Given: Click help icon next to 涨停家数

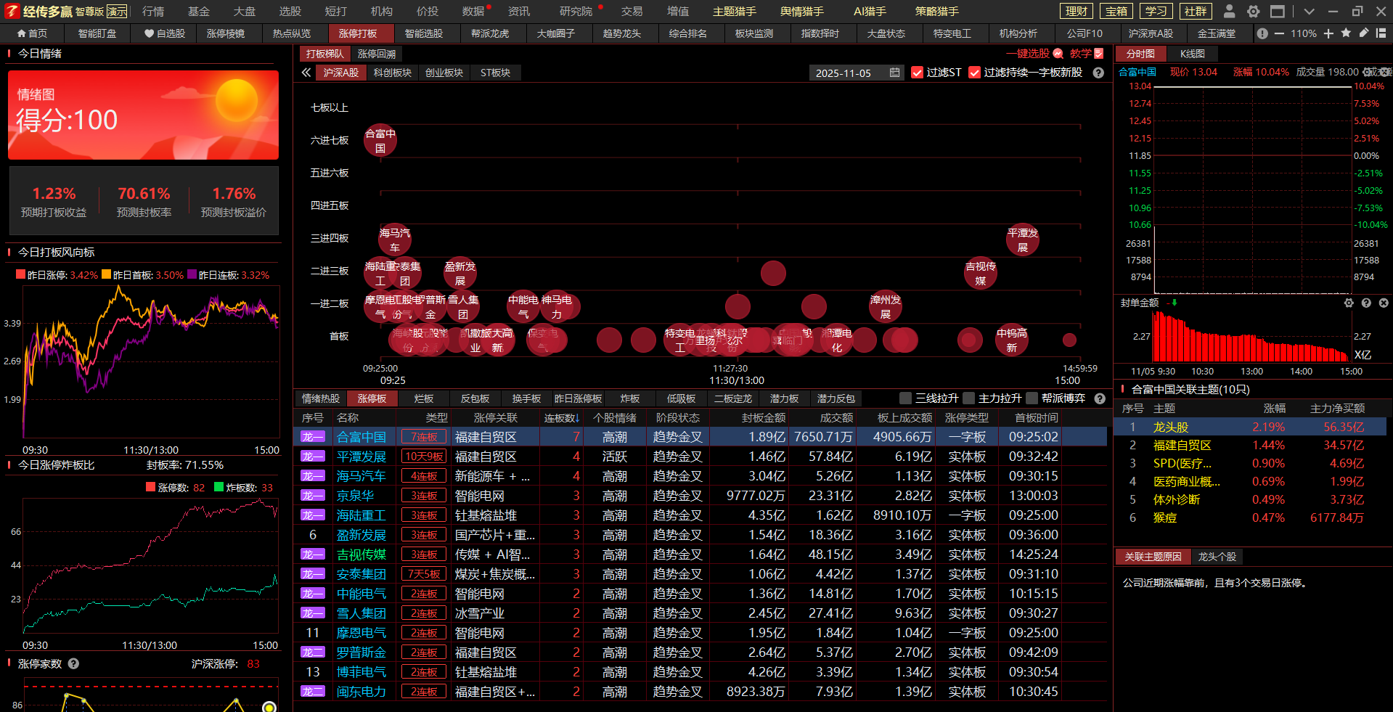Looking at the screenshot, I should [73, 663].
